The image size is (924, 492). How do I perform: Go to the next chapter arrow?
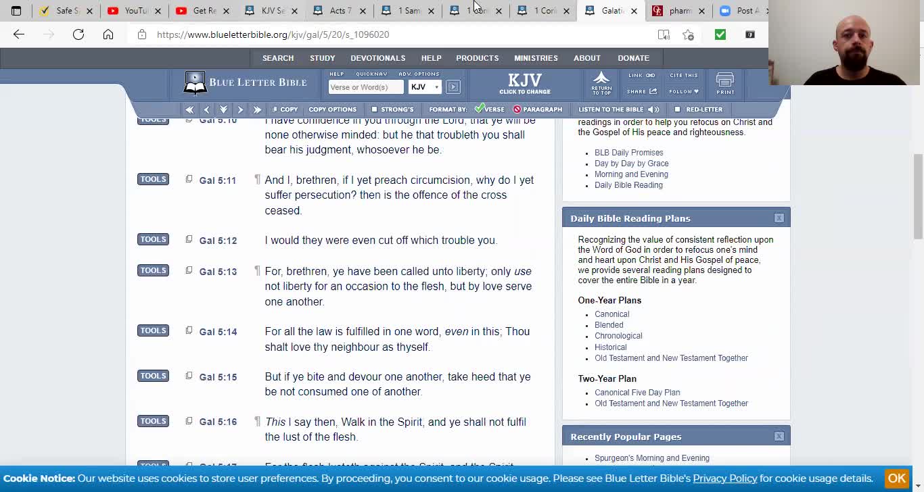[x=240, y=109]
